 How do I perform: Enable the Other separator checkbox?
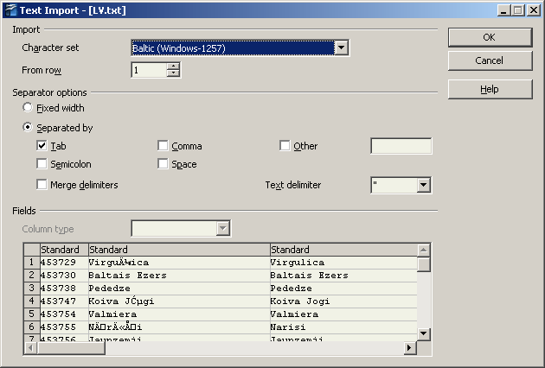click(x=285, y=145)
